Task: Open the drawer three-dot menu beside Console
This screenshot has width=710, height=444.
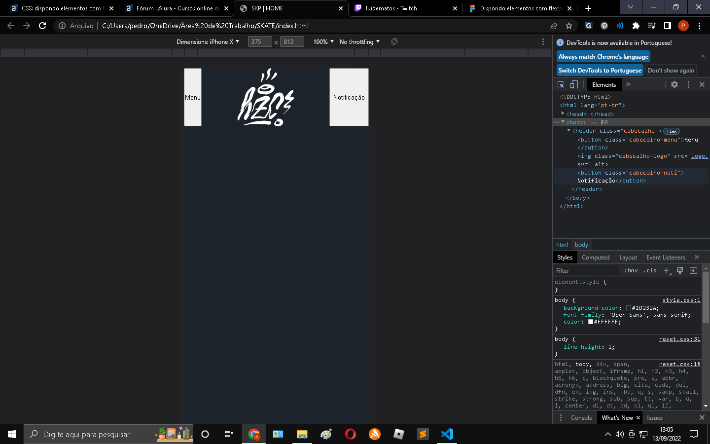Action: coord(561,417)
